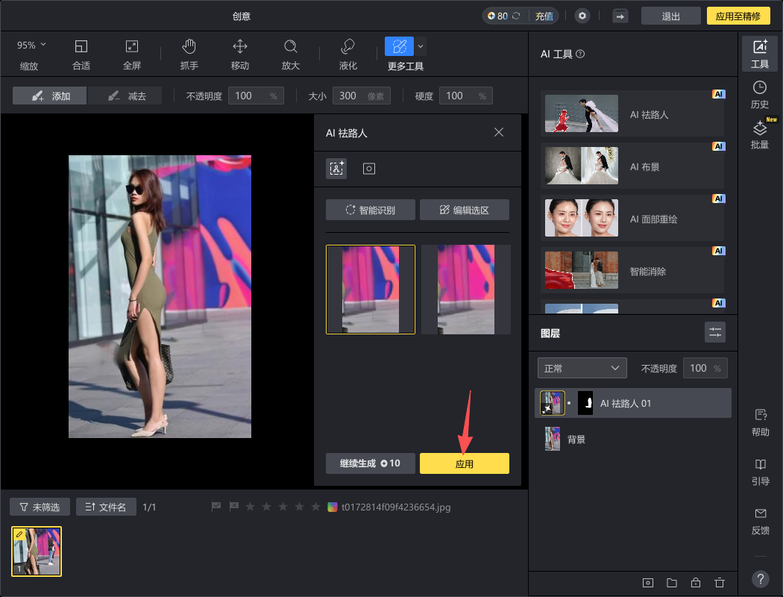Open the 液化 liquify tool
The image size is (783, 597).
pos(348,54)
